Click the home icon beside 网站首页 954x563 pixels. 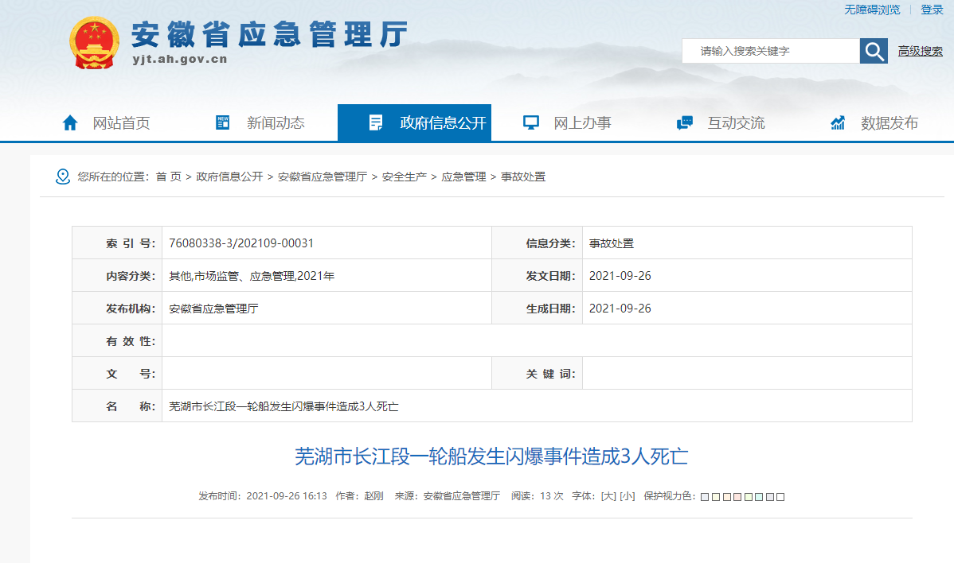click(x=70, y=122)
